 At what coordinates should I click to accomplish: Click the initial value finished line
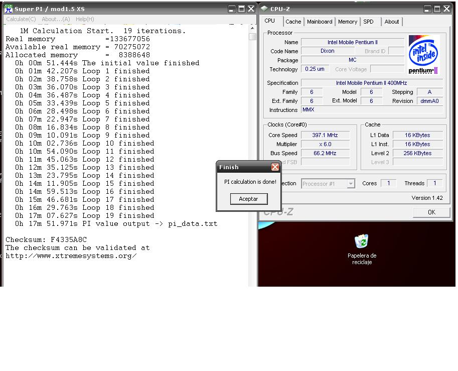pyautogui.click(x=107, y=63)
